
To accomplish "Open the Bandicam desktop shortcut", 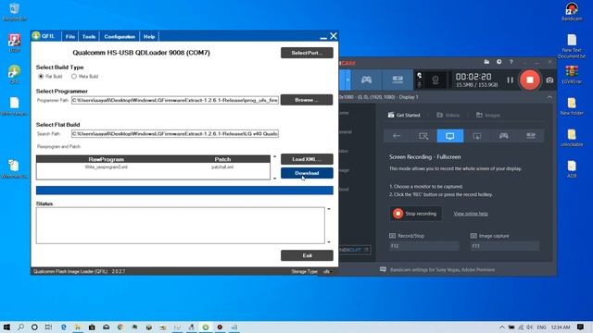I will point(572,12).
